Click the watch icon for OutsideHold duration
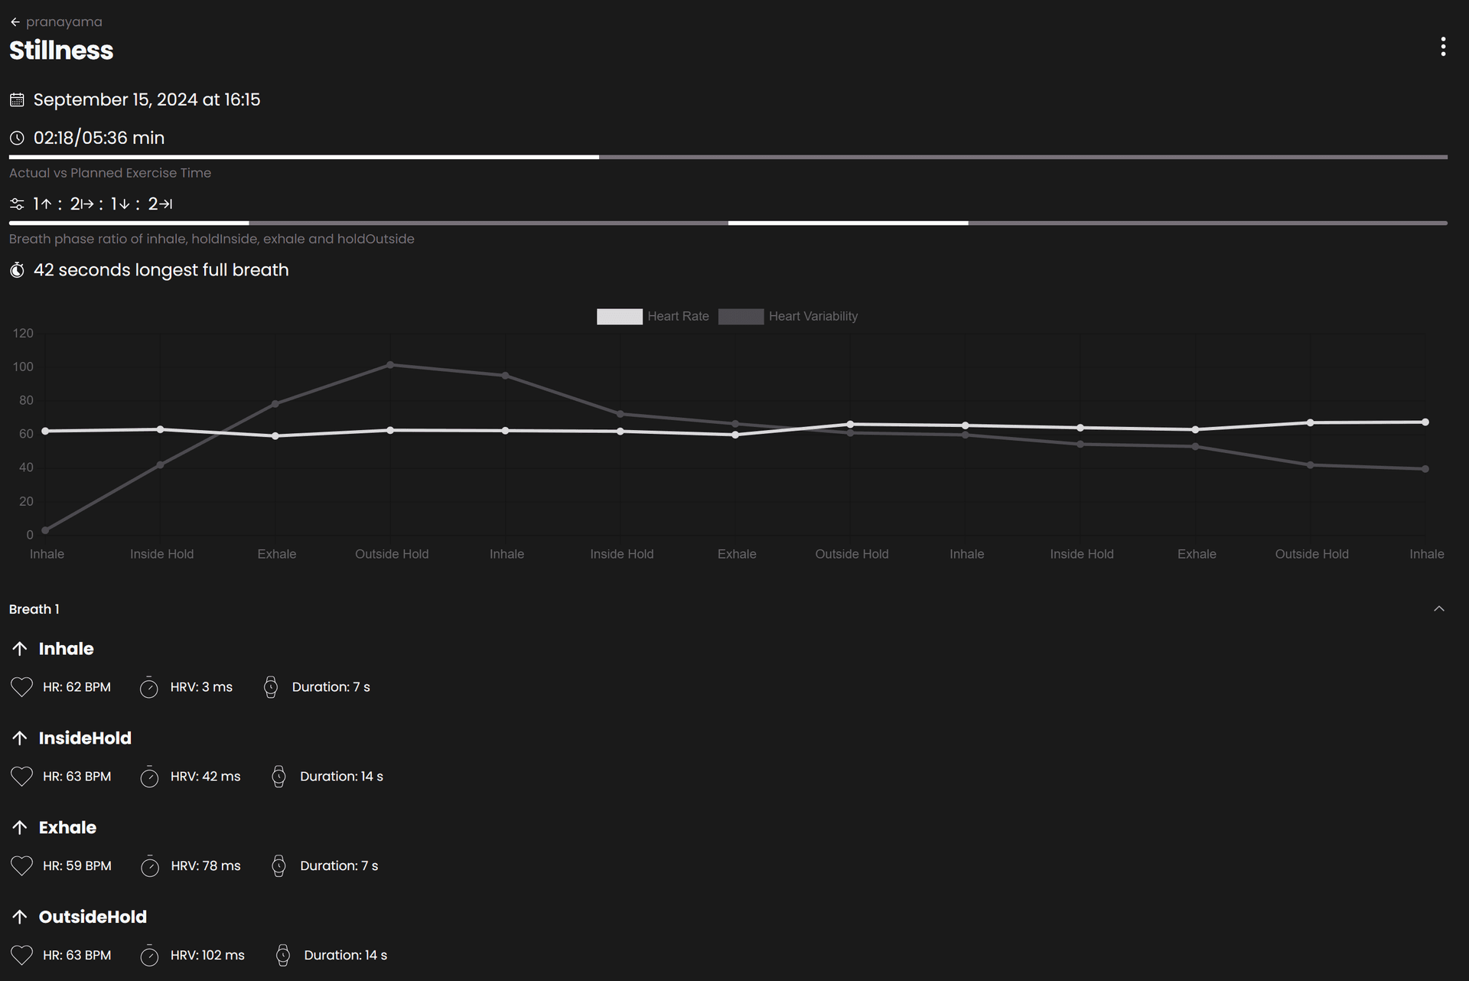The image size is (1469, 981). [282, 956]
